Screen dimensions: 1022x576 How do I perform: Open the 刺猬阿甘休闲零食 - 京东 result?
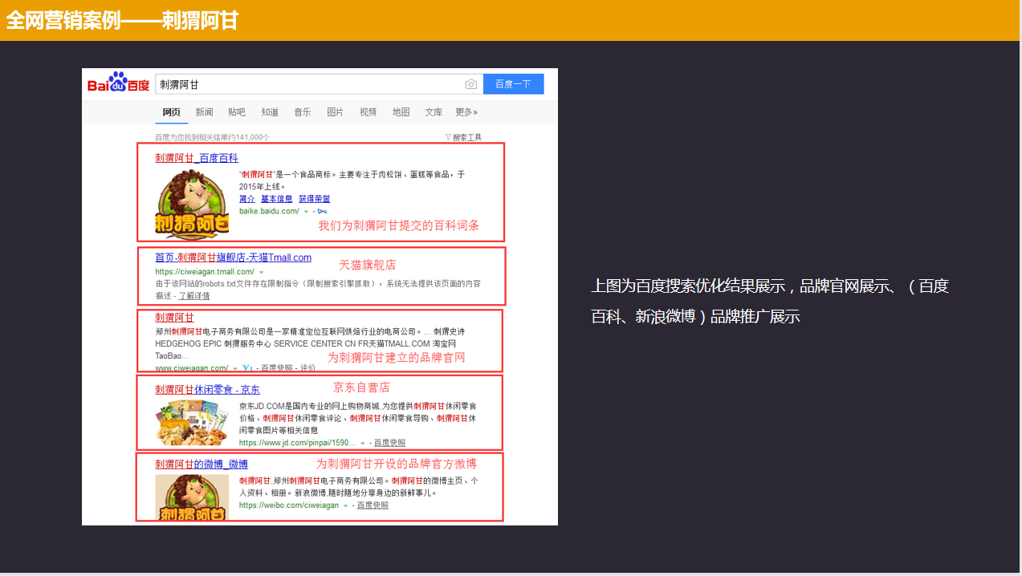click(x=207, y=390)
